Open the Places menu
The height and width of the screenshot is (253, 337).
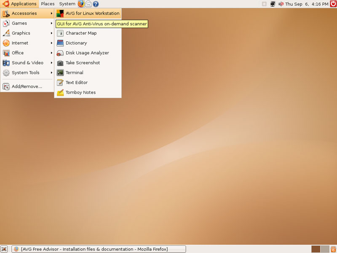pyautogui.click(x=48, y=4)
